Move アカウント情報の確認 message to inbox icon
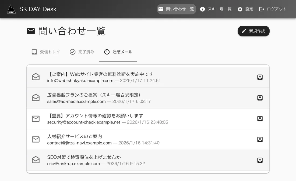The image size is (296, 181). [260, 118]
